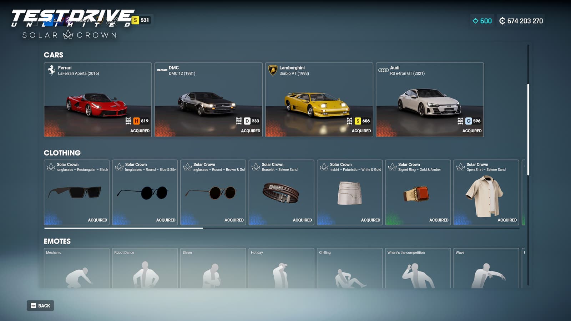Click the 'Diablo VT (1993)' model name
The image size is (571, 321).
(x=294, y=73)
